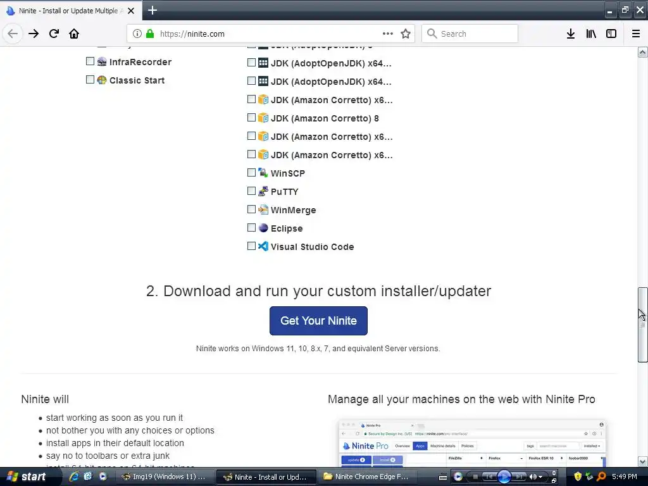This screenshot has height=486, width=648.
Task: Click the page scrollbar down arrow
Action: pyautogui.click(x=642, y=461)
